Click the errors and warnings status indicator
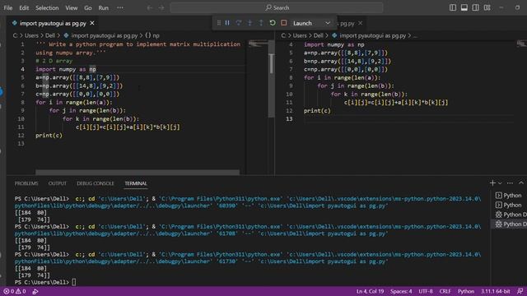Screen dimensions: 527x296 (15, 291)
